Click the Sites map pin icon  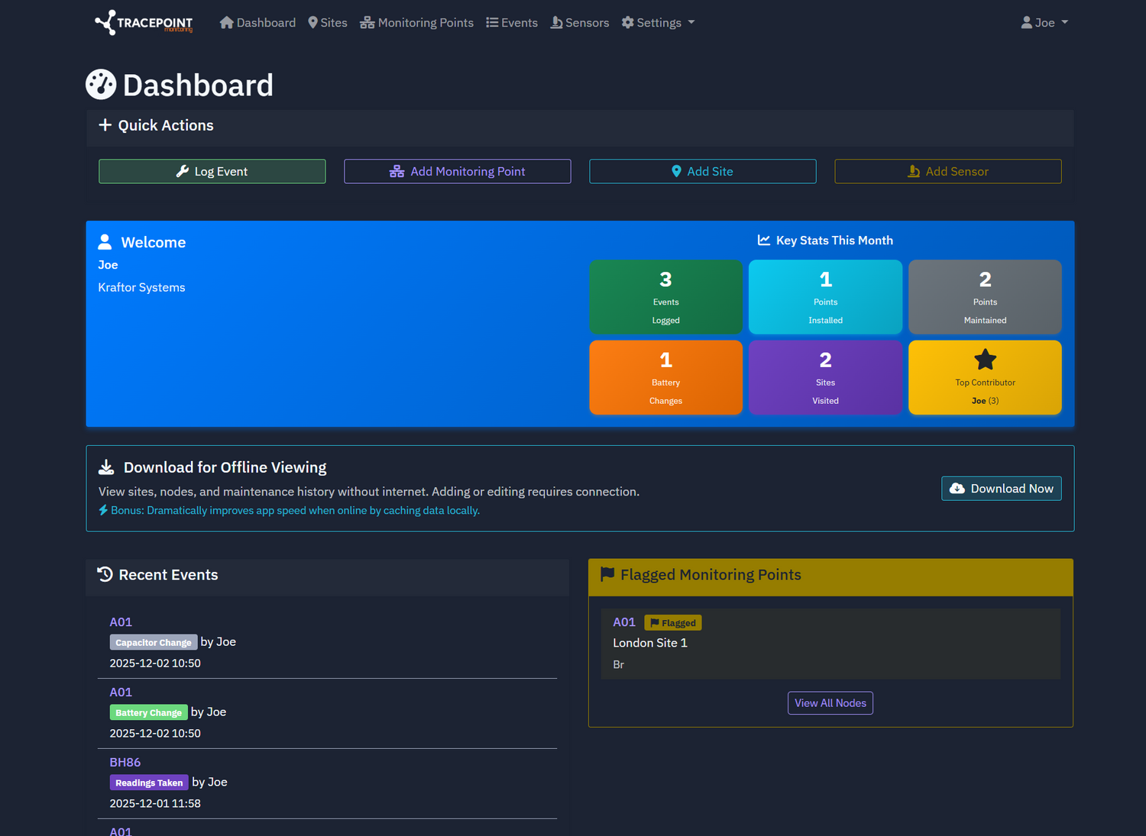[312, 22]
